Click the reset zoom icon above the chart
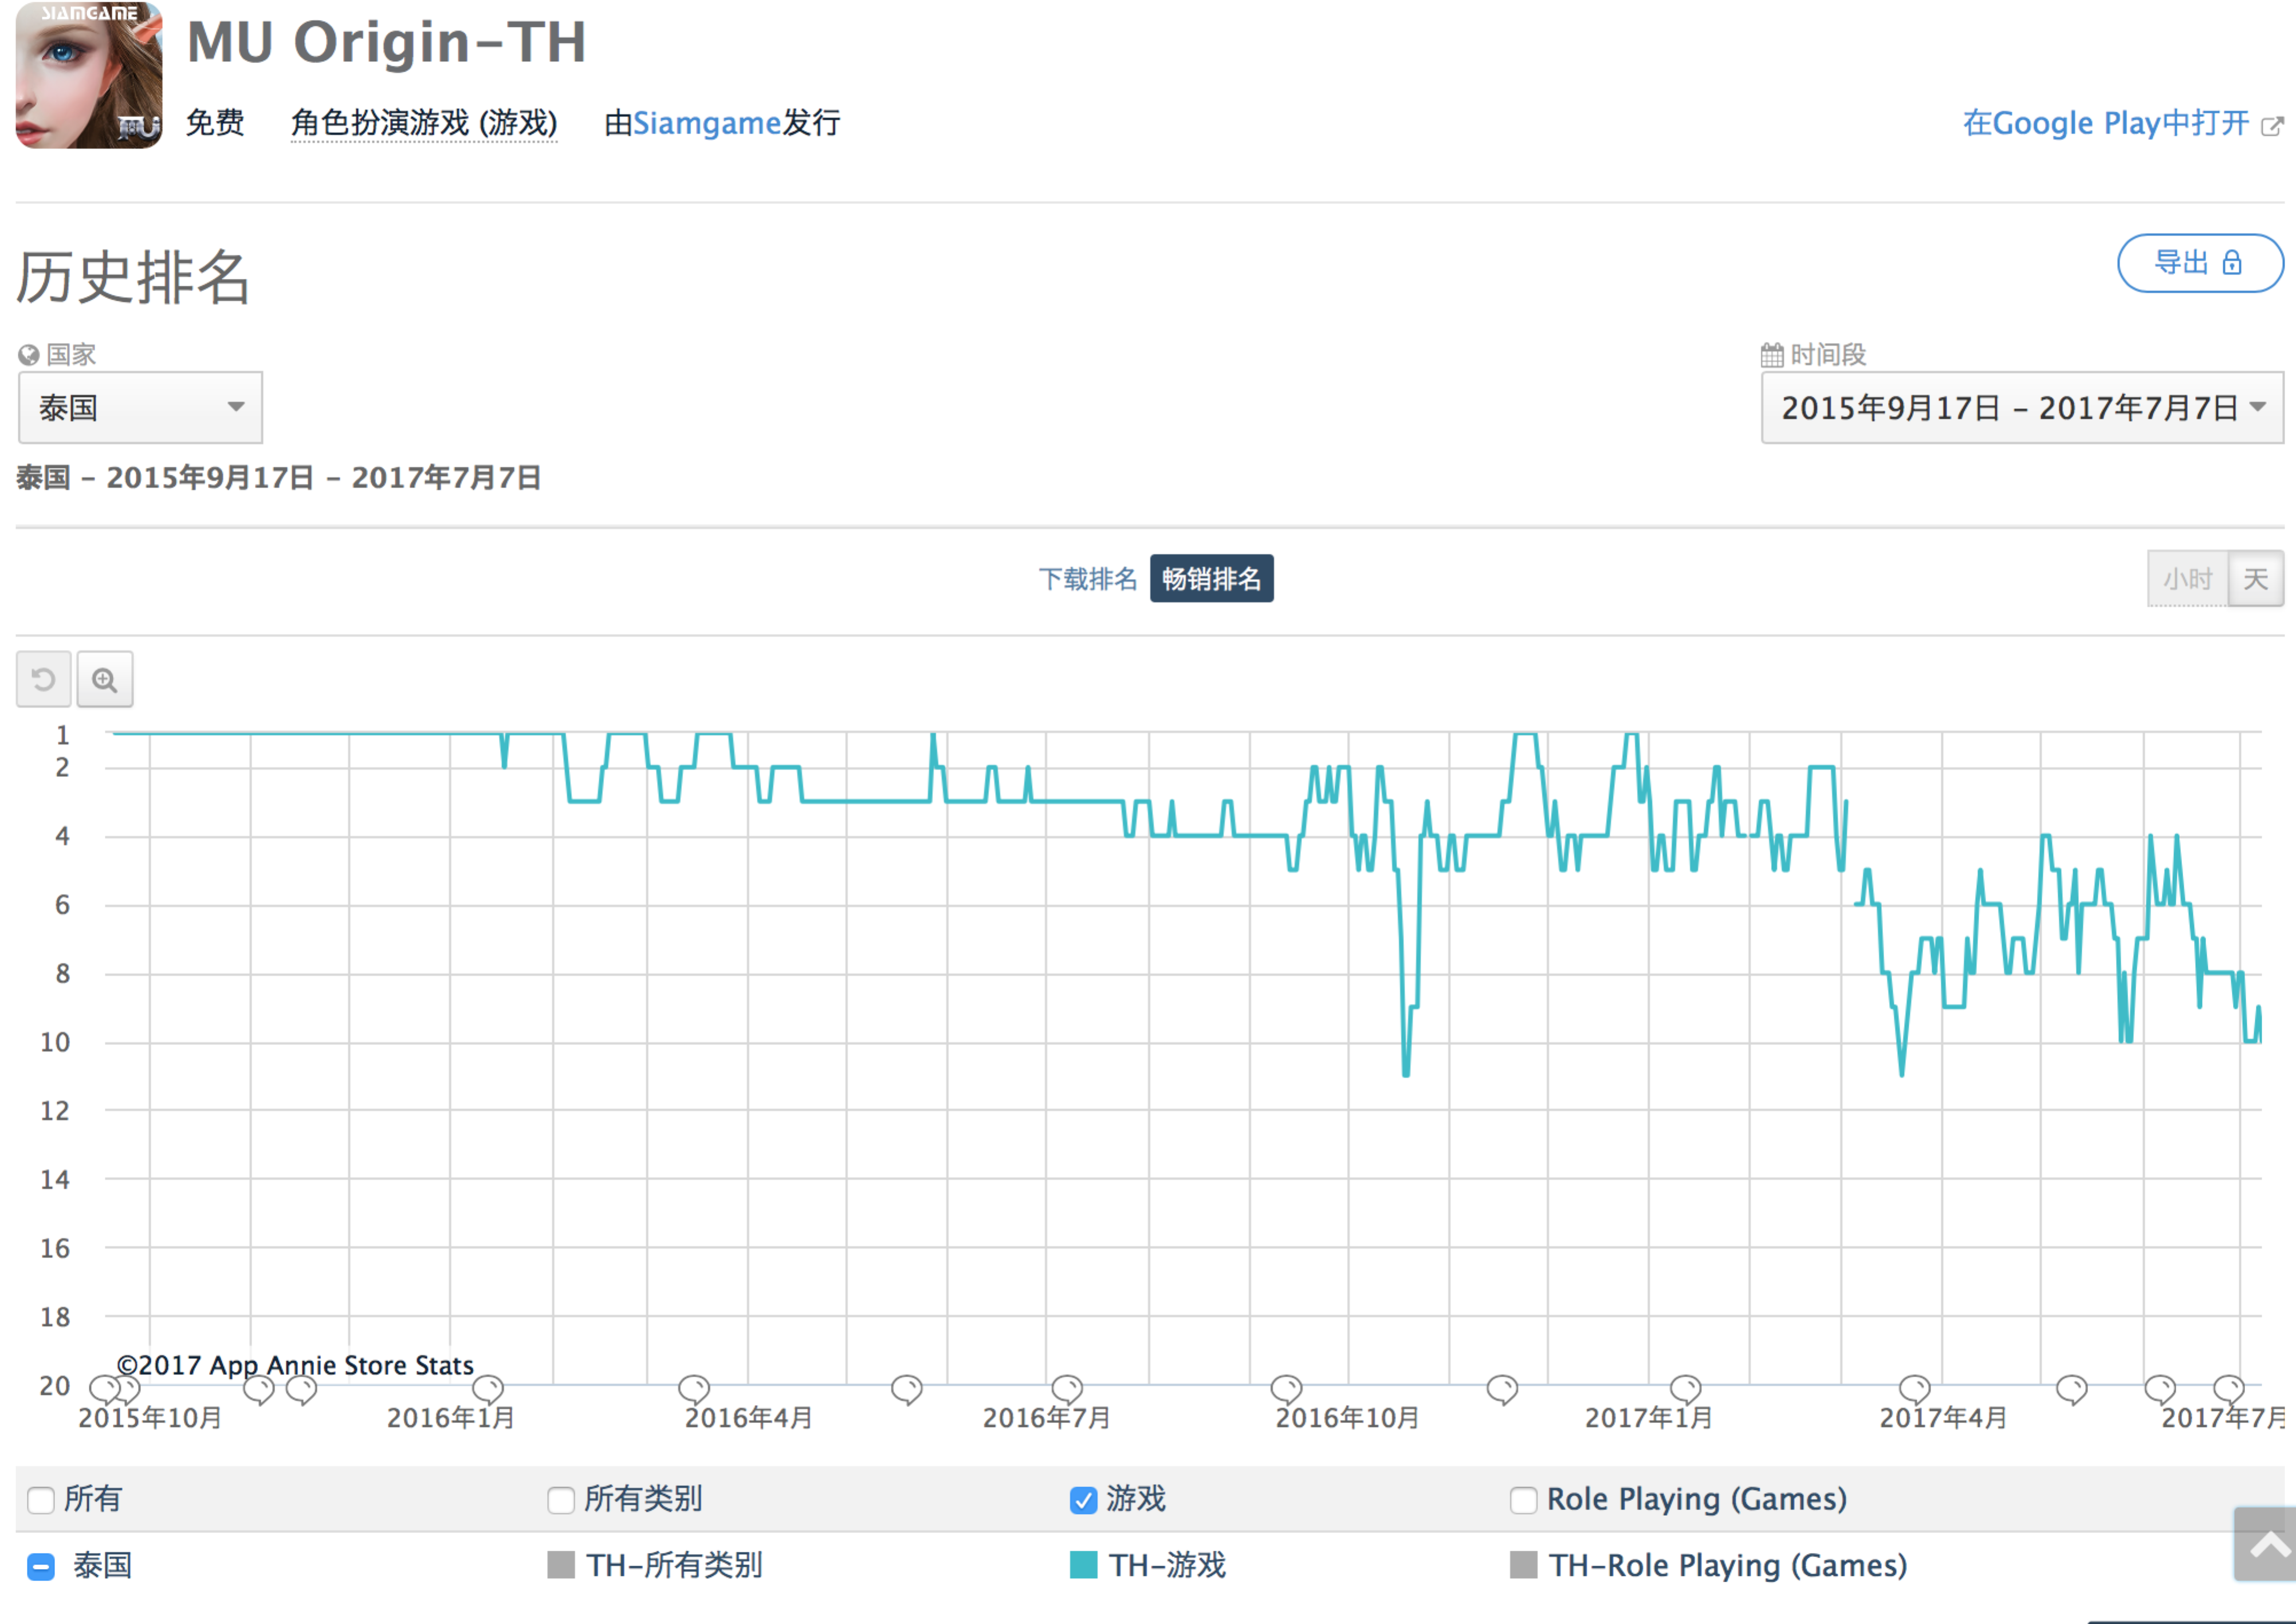Screen dimensions: 2296x1624 point(44,680)
